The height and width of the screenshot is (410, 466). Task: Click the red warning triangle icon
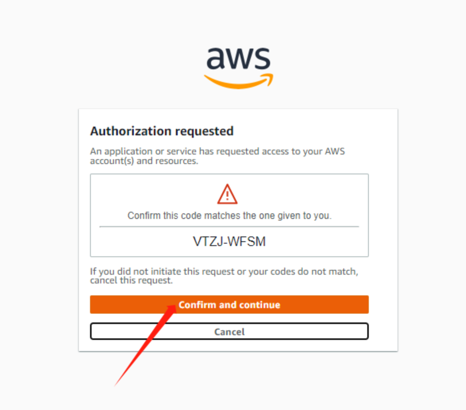pos(227,194)
